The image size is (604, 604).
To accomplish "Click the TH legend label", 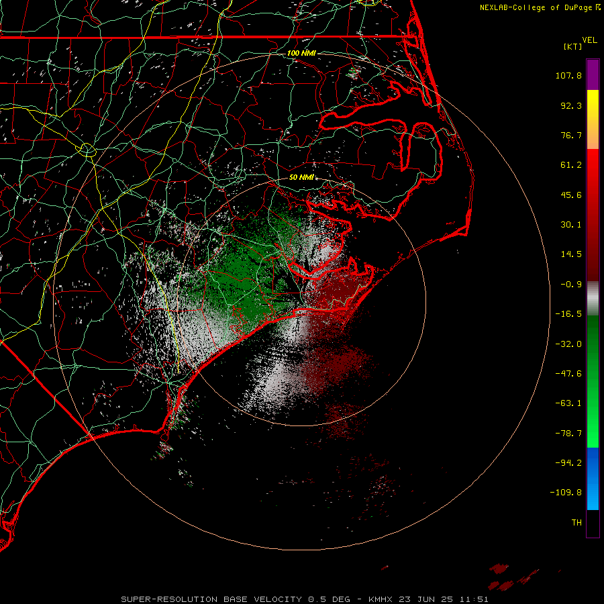I will click(576, 523).
